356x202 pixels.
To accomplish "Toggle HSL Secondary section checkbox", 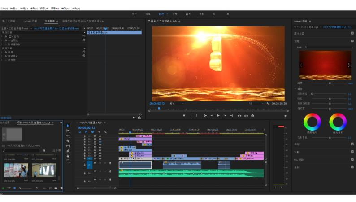I will pyautogui.click(x=352, y=159).
